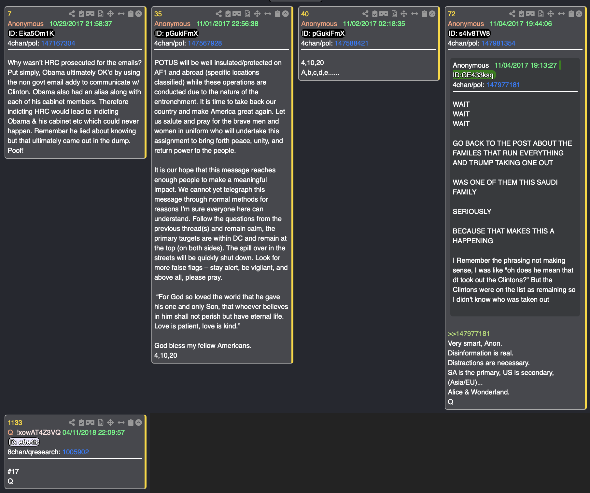
Task: Click the plain clipboard icon on post 35
Action: tap(278, 14)
